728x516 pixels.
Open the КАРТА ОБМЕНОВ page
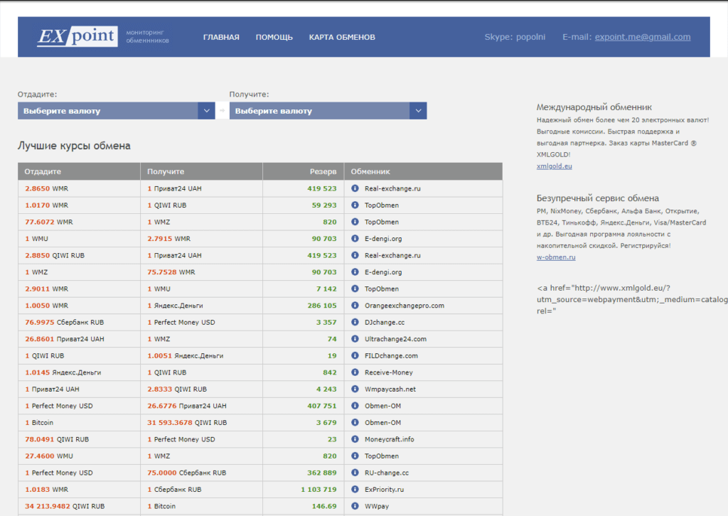[342, 37]
